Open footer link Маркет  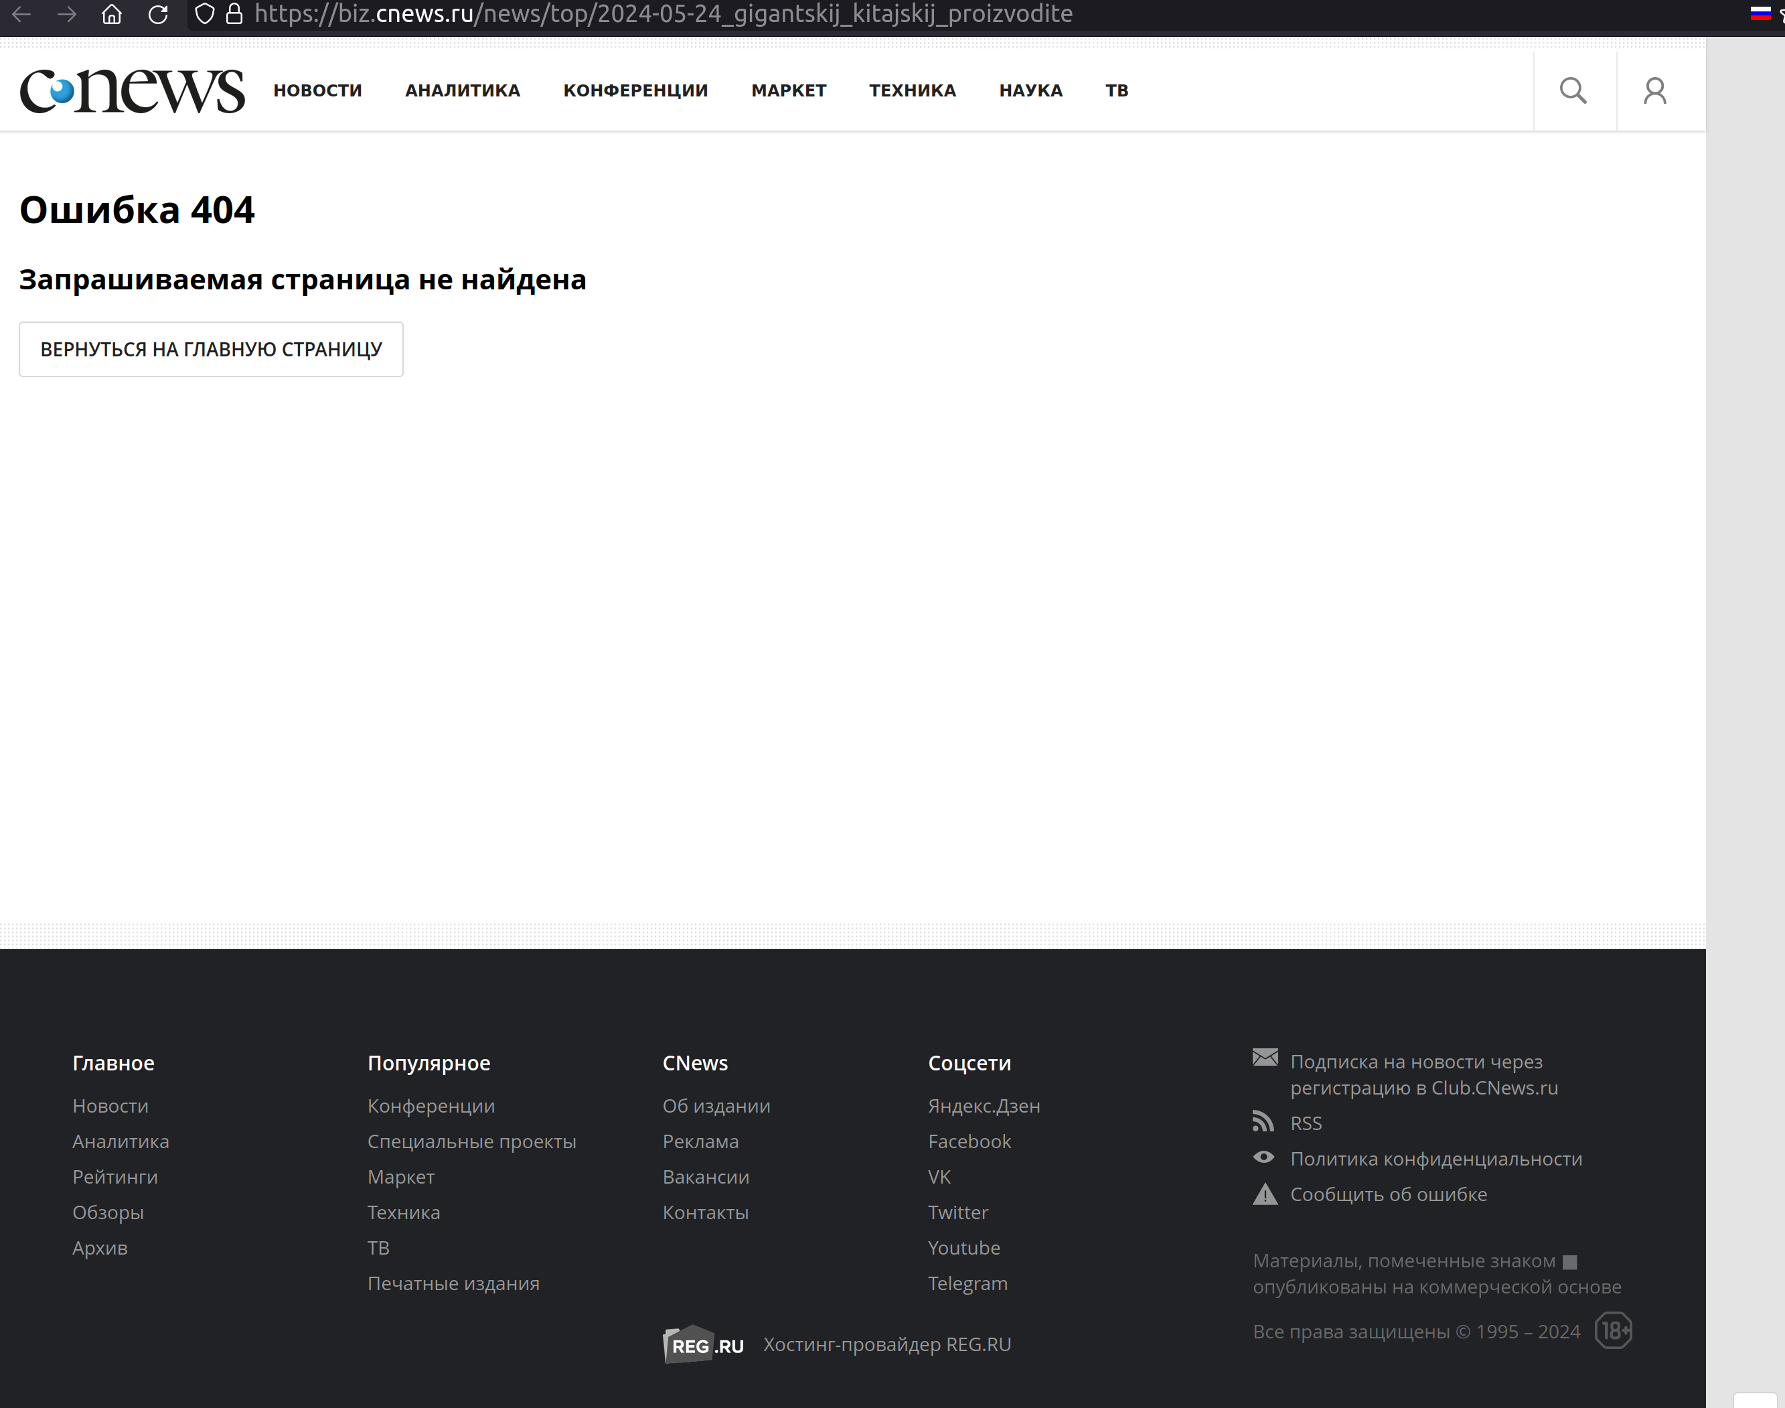coord(400,1176)
